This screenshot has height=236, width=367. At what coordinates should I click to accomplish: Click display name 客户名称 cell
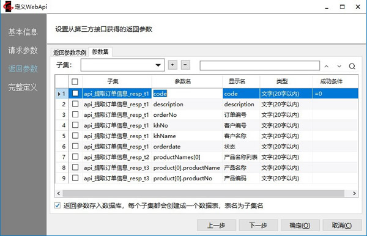click(241, 136)
